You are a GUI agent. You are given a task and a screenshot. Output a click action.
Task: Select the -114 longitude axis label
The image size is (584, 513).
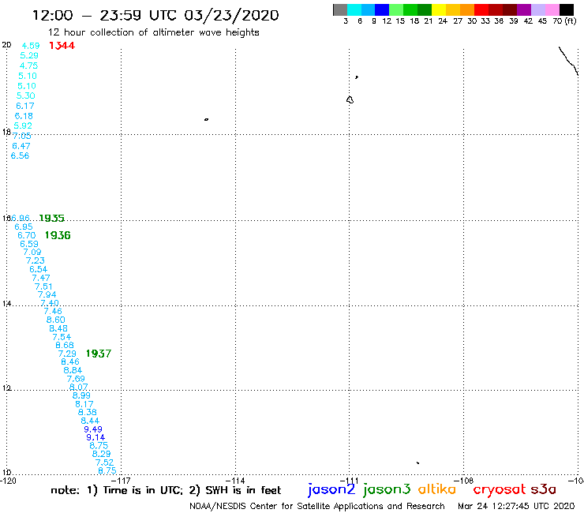235,481
